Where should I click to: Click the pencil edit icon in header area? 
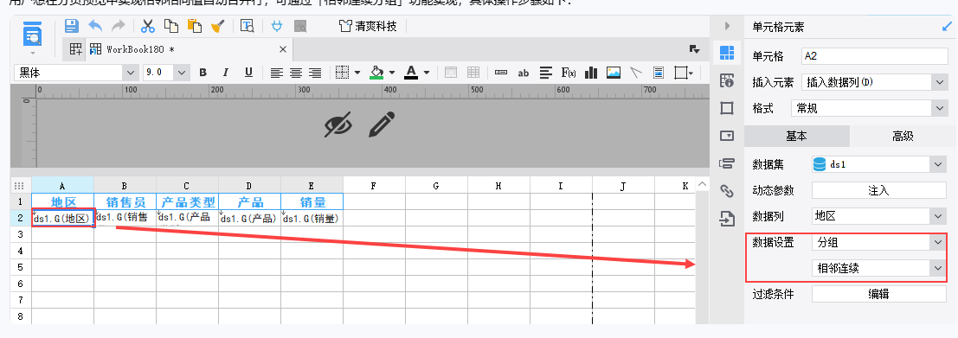(x=382, y=124)
